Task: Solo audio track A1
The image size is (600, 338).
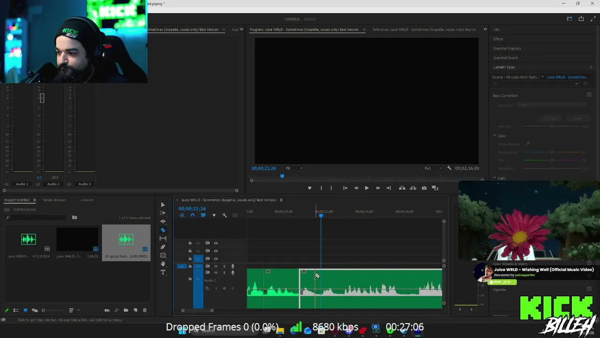Action: tap(224, 267)
